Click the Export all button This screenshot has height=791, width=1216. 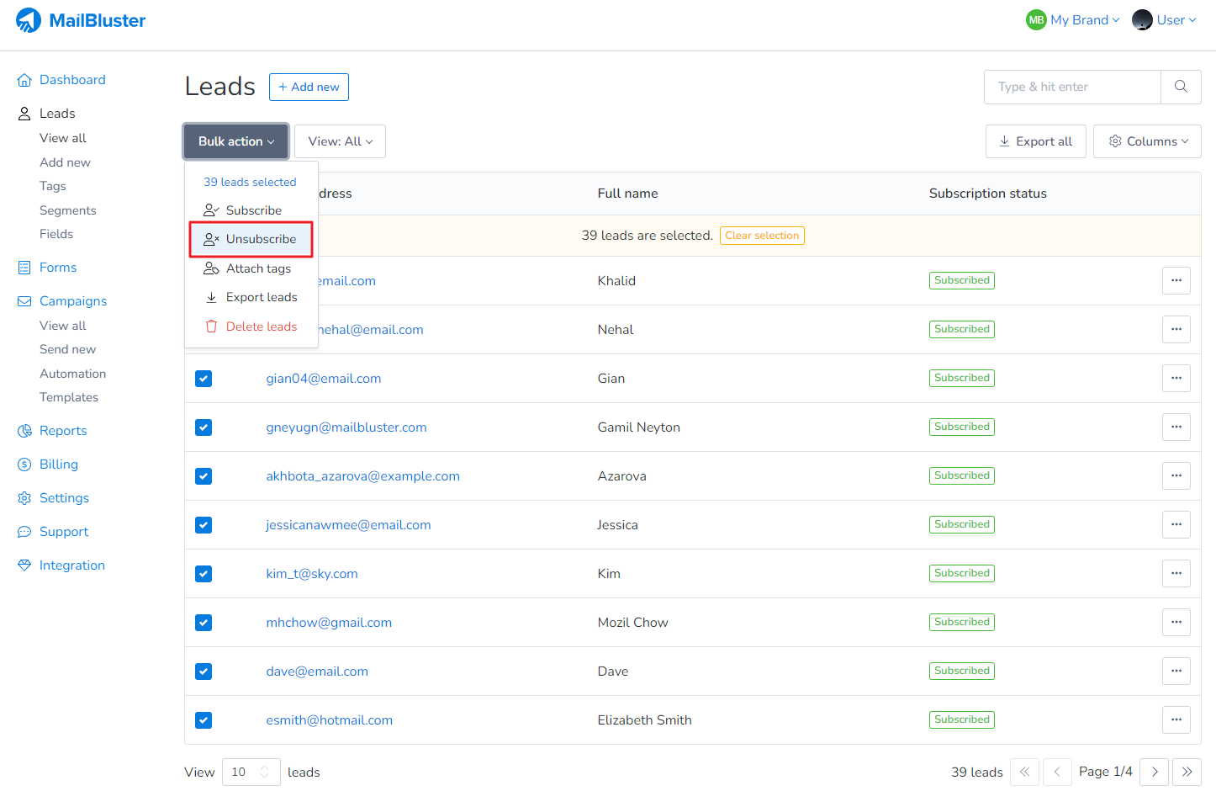pos(1035,141)
